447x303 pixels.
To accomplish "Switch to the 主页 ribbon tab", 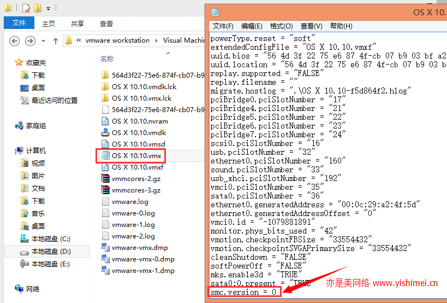I will (x=49, y=24).
